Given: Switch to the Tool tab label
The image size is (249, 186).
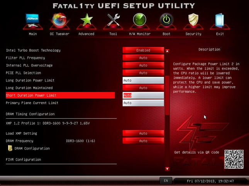Looking at the screenshot, I should pyautogui.click(x=113, y=34).
